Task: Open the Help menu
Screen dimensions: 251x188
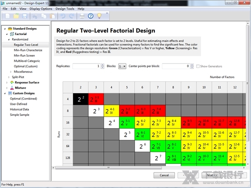Action: pos(81,9)
